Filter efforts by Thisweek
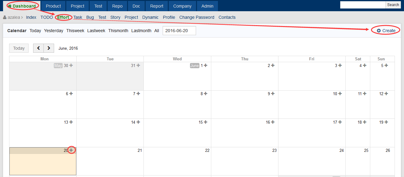The height and width of the screenshot is (177, 404). [x=75, y=31]
